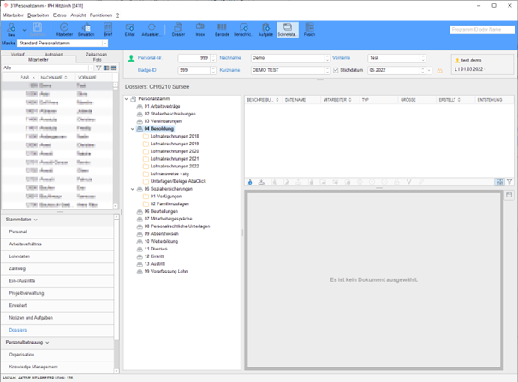The height and width of the screenshot is (382, 518).
Task: Open Notizen und Aufgaben in sidebar
Action: click(x=31, y=317)
